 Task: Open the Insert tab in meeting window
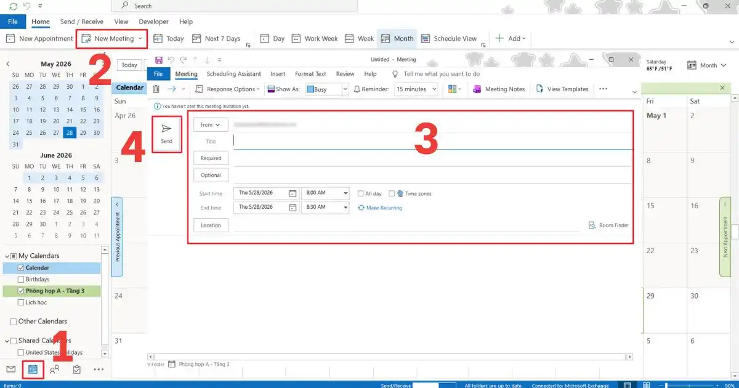click(x=278, y=74)
